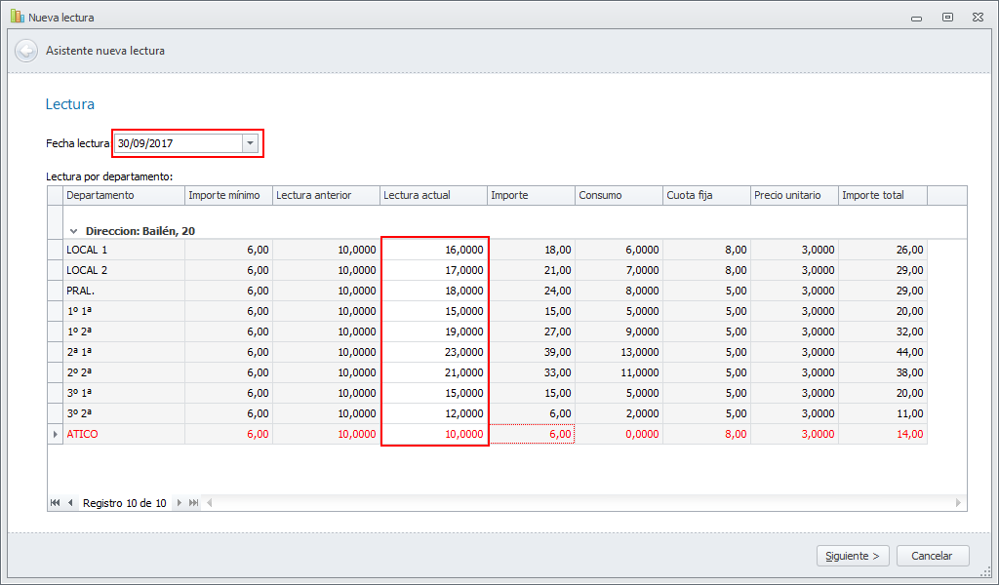Click the Importe total column header
Screen dimensions: 999x585
[882, 195]
